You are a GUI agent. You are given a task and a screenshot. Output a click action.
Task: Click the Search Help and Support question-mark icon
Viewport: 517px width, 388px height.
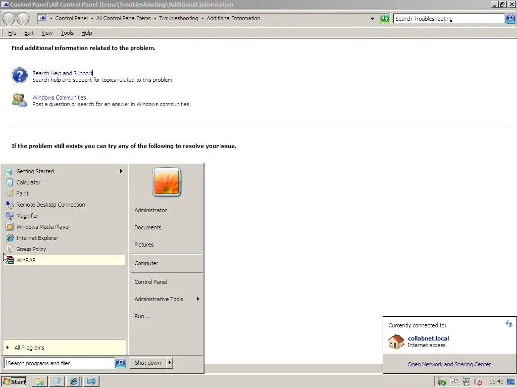click(20, 75)
